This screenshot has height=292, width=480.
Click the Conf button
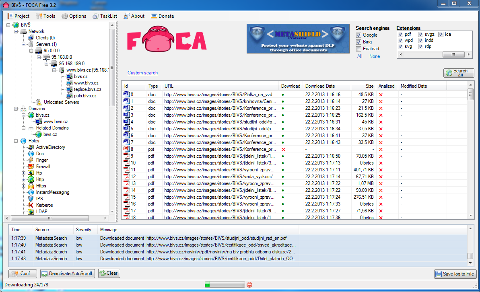point(23,273)
